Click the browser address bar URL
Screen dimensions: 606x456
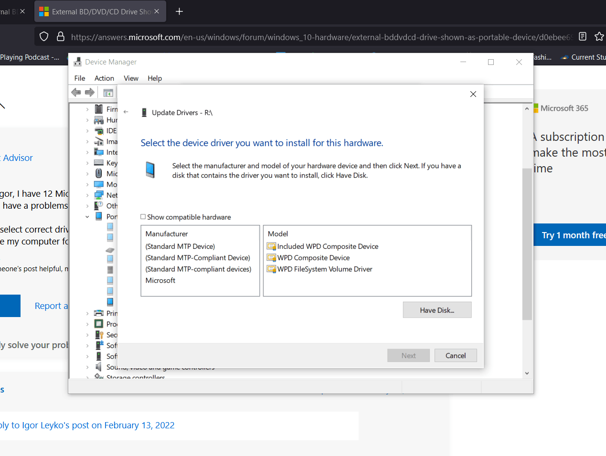click(x=321, y=37)
